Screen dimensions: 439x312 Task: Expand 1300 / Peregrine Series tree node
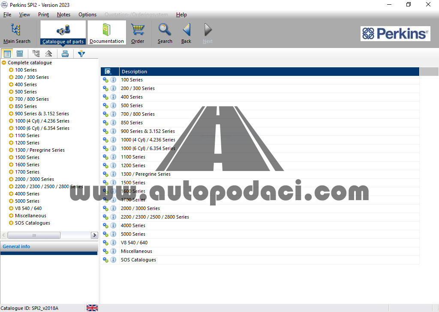[x=11, y=150]
